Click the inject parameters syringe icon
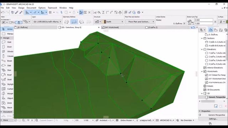Image resolution: width=228 pixels, height=128 pixels. (21, 12)
